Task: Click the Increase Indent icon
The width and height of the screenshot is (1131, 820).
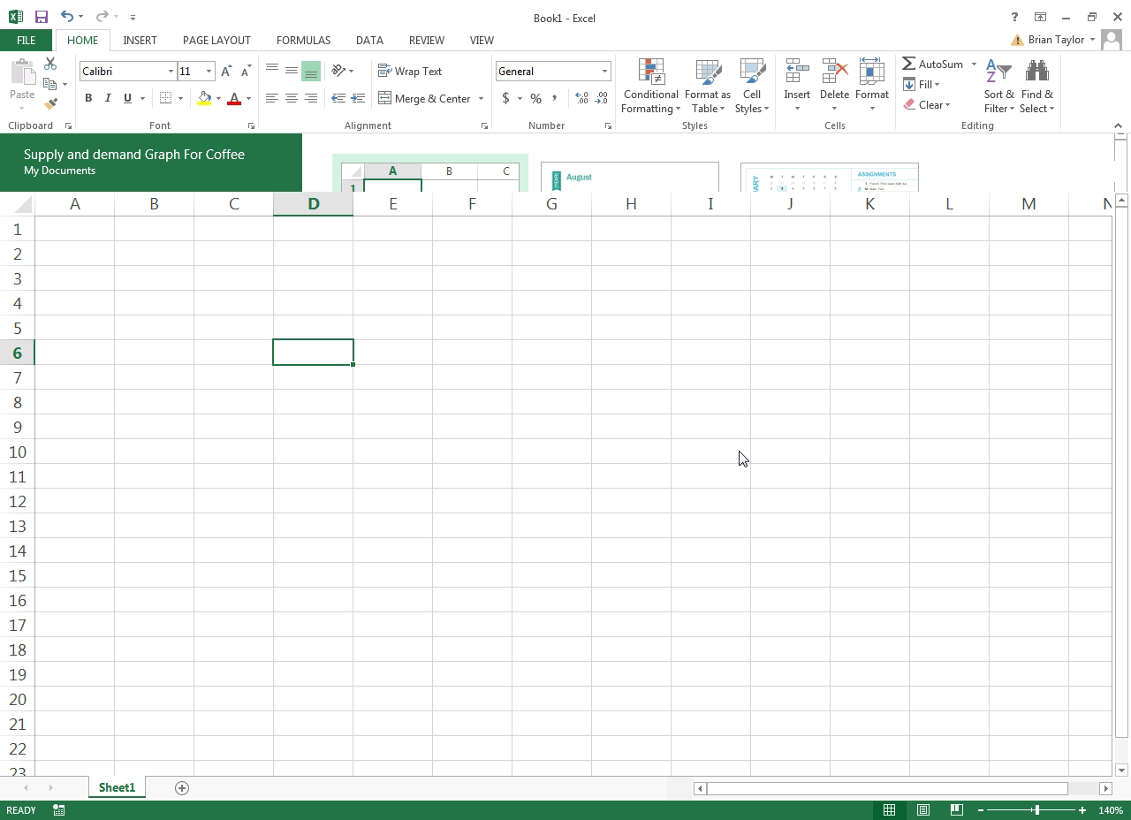Action: click(358, 98)
